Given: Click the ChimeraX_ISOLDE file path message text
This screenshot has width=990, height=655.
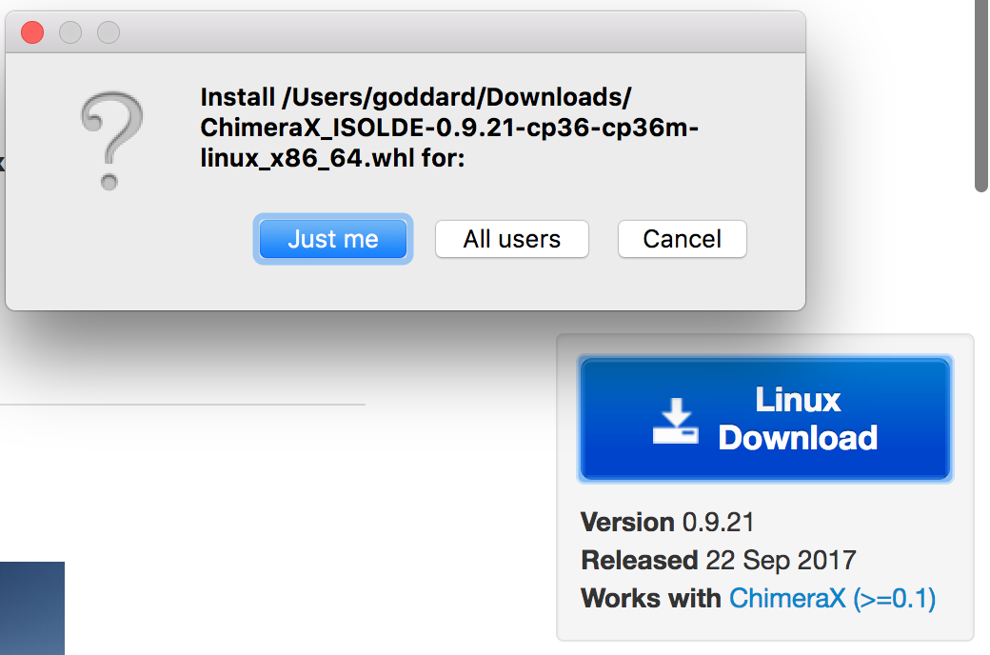Looking at the screenshot, I should pyautogui.click(x=447, y=128).
